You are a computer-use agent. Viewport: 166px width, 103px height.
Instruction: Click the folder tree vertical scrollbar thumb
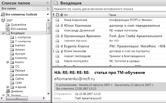pos(48,28)
